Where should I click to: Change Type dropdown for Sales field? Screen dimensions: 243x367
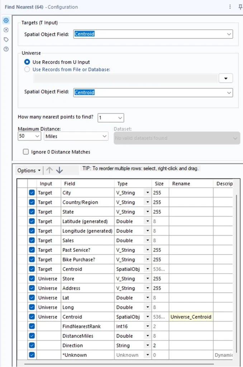(147, 240)
